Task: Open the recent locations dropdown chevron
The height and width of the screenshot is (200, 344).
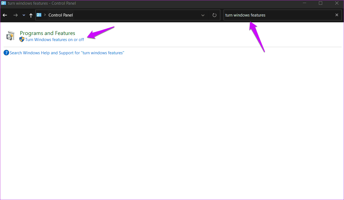Action: click(x=24, y=15)
